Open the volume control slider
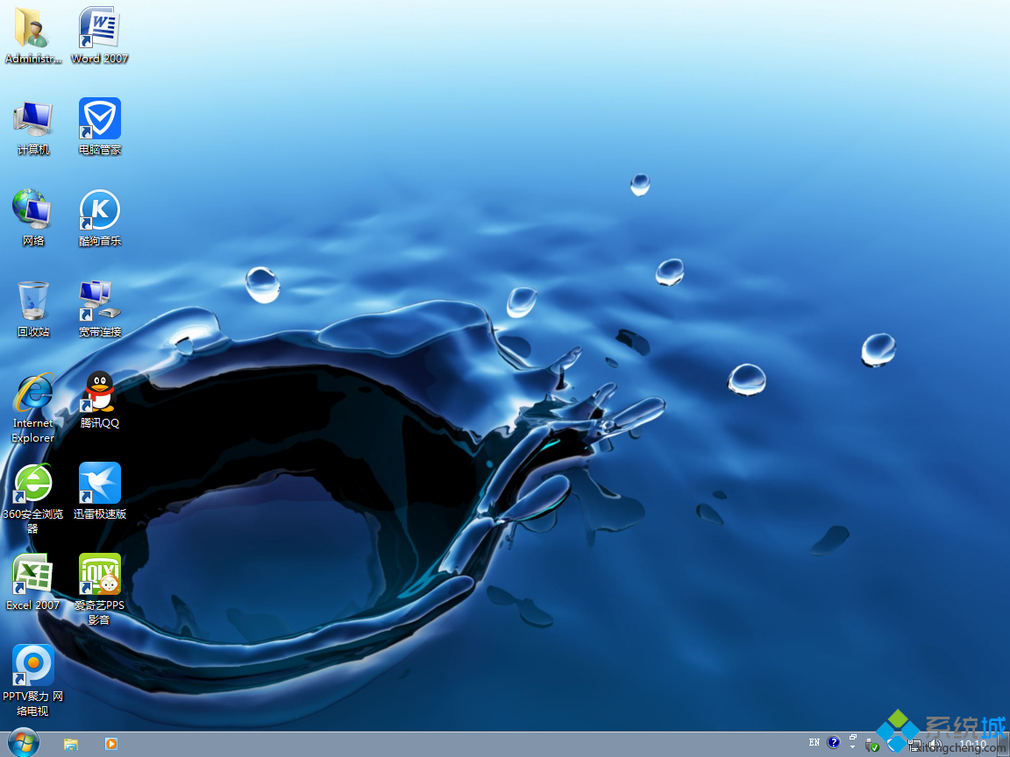 click(934, 745)
